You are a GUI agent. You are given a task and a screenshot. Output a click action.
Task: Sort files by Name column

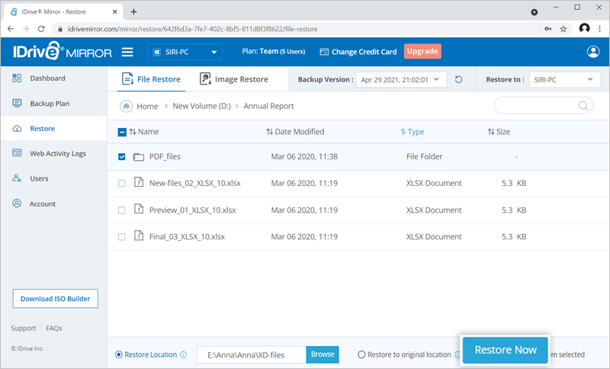(x=144, y=132)
